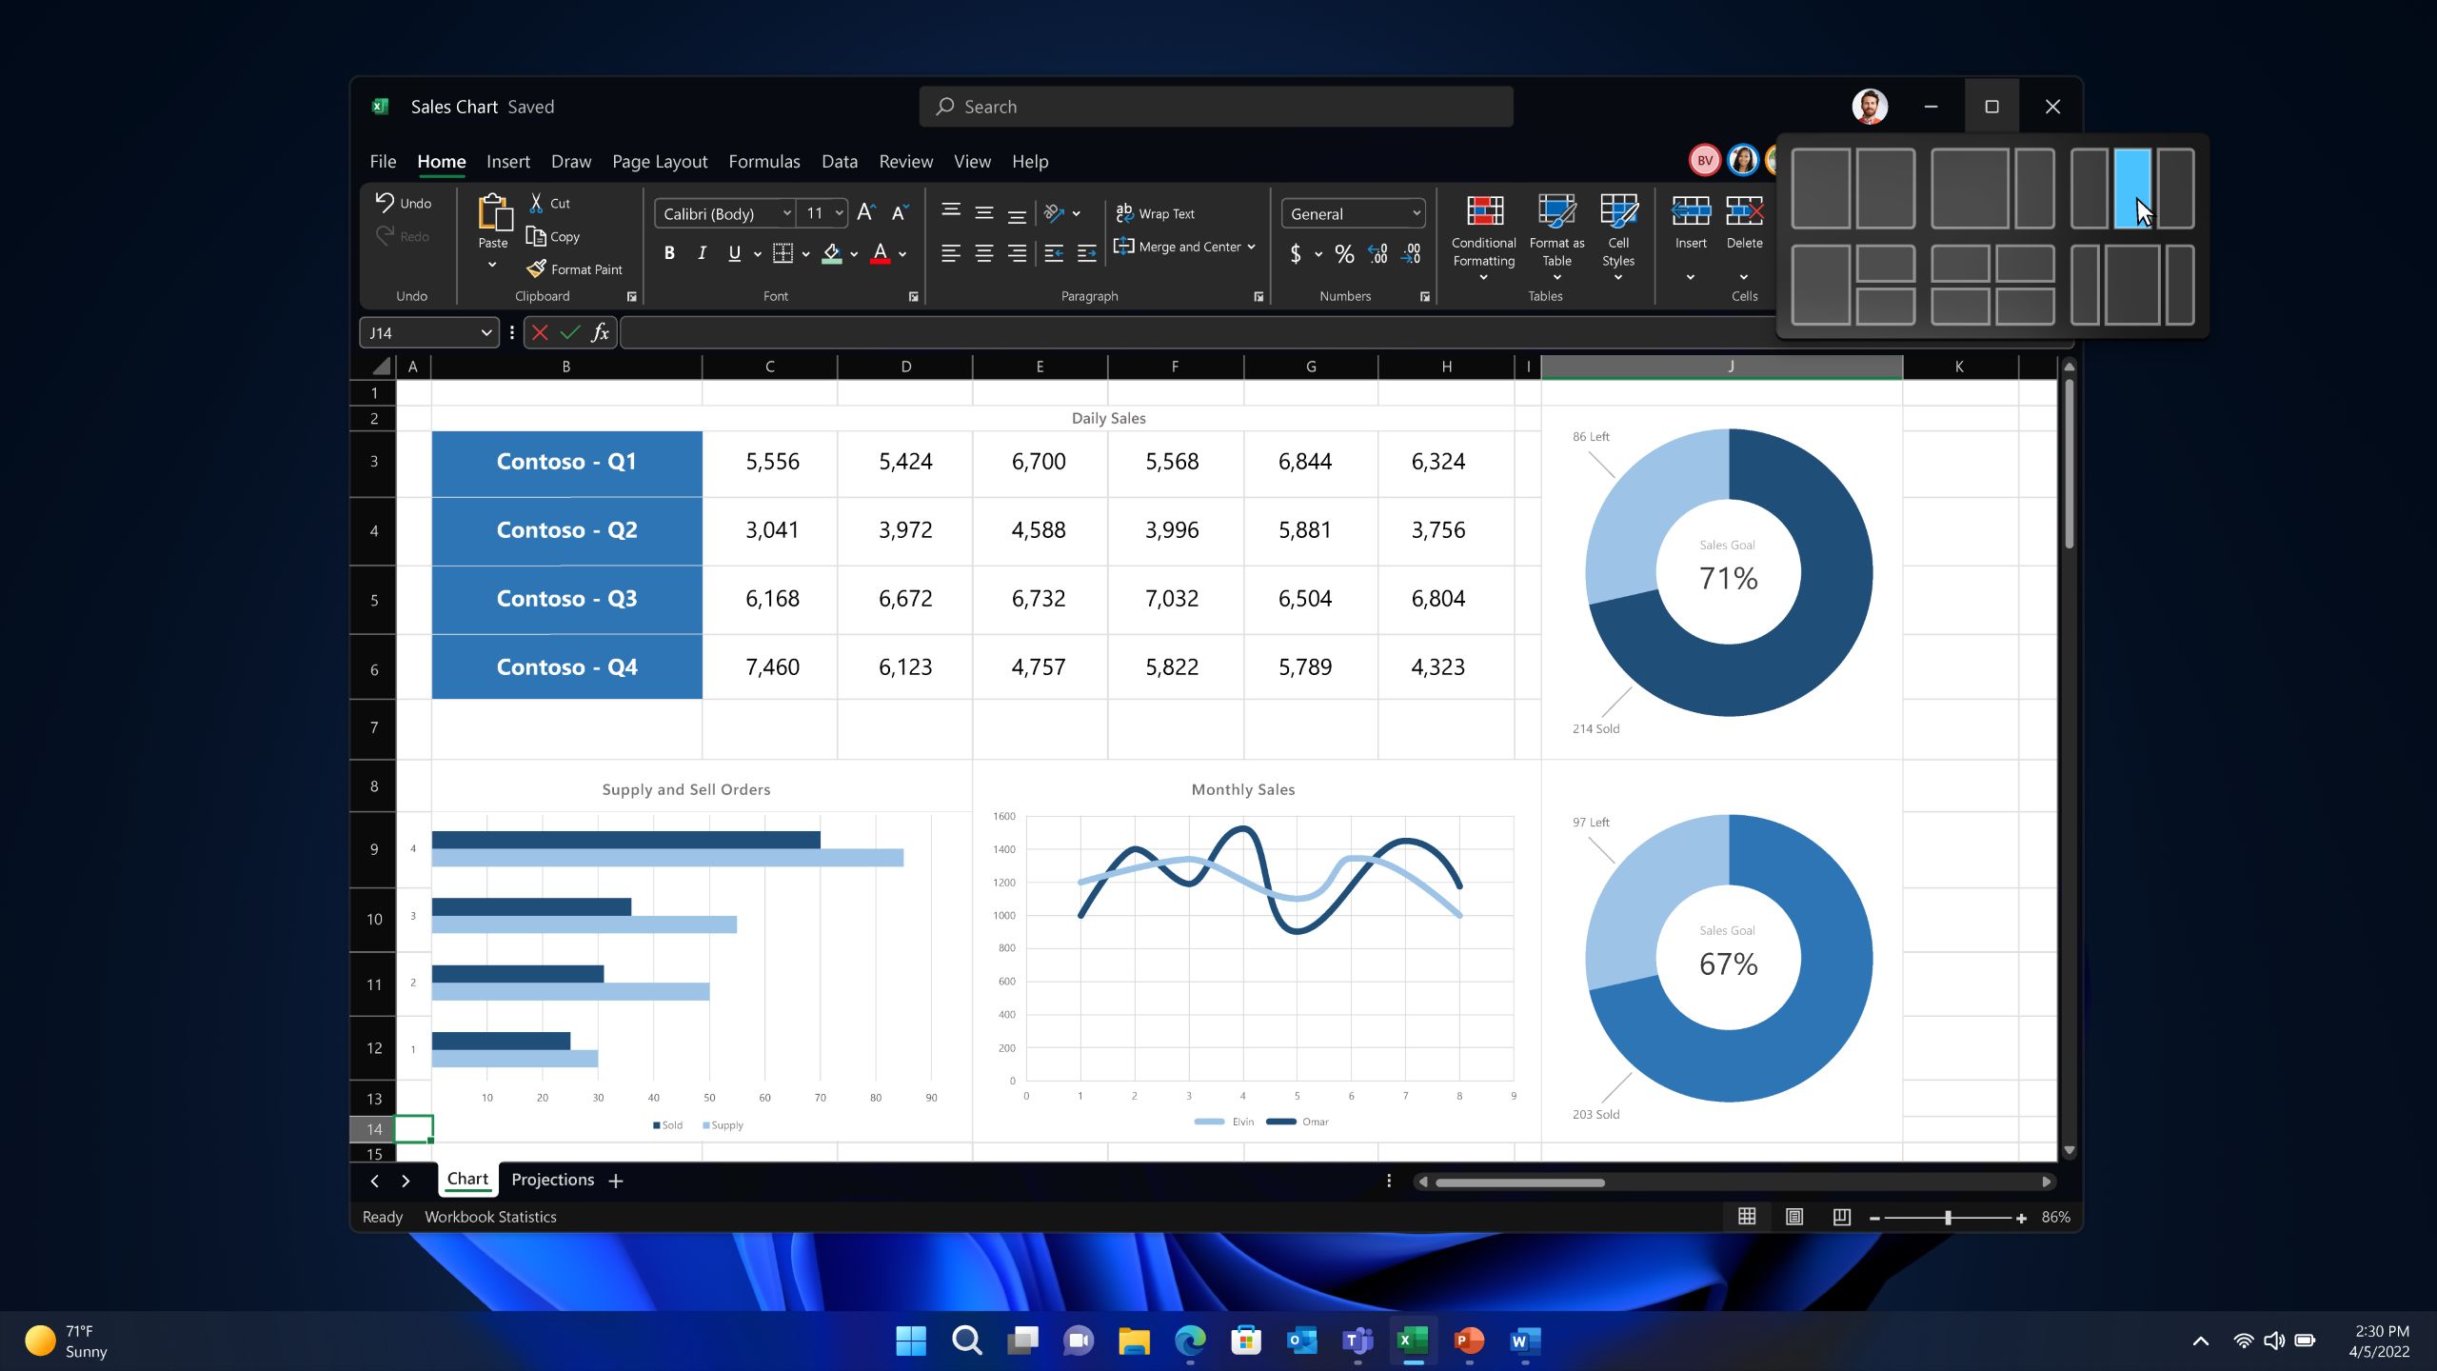This screenshot has height=1371, width=2437.
Task: Open the font size dropdown
Action: pyautogui.click(x=839, y=213)
